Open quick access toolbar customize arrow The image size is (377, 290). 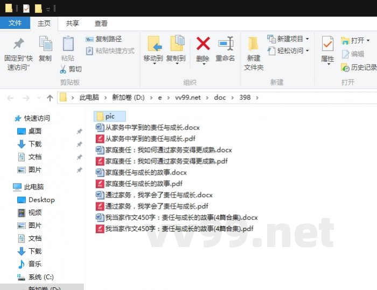point(48,9)
